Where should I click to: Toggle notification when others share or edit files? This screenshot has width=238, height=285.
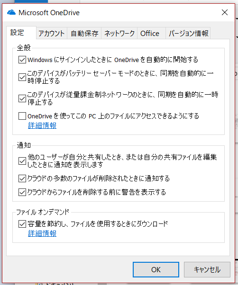[x=22, y=161]
